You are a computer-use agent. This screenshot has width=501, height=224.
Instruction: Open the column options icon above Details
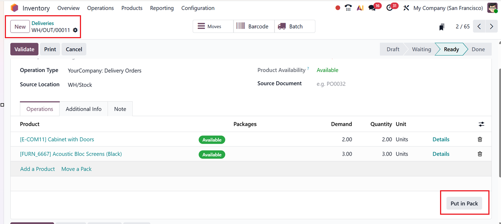(x=481, y=124)
